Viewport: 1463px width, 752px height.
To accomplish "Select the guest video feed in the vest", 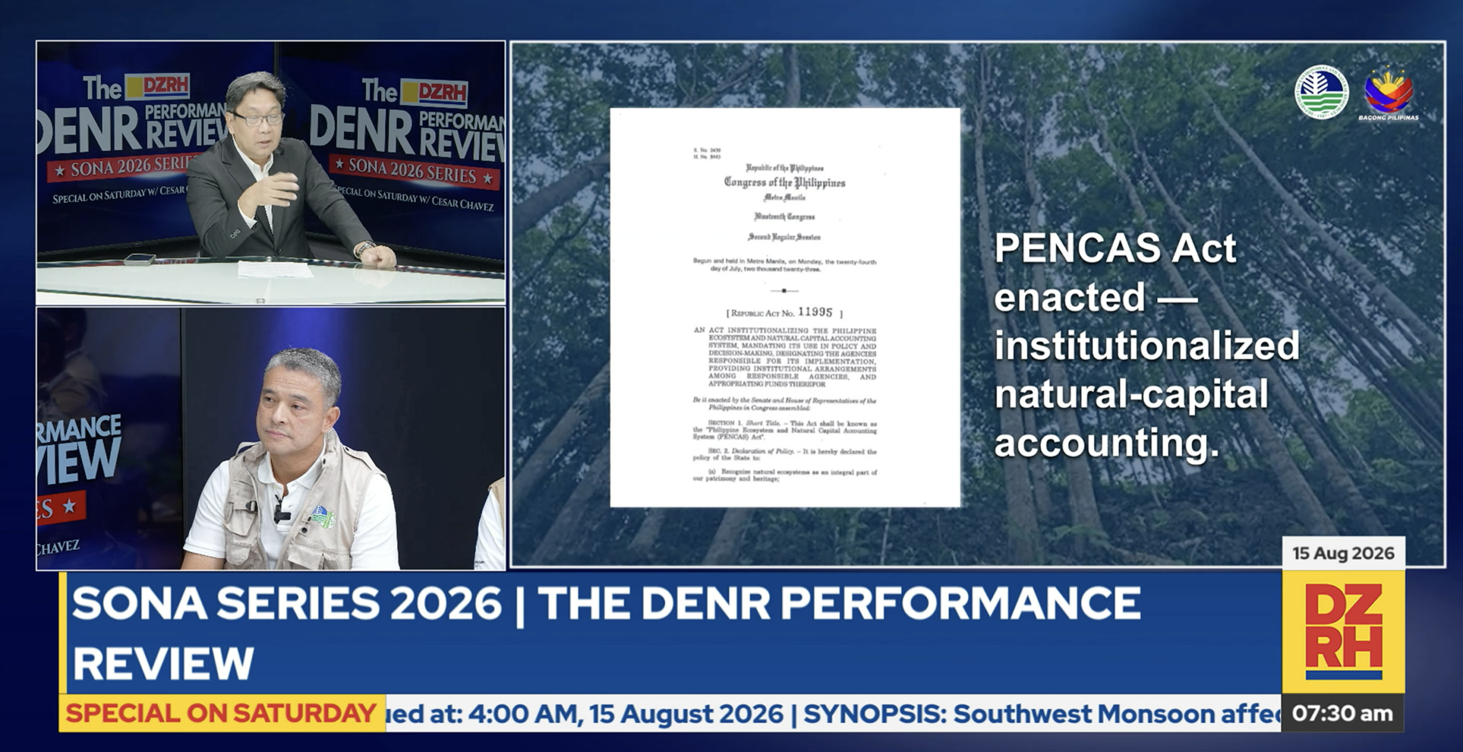I will click(271, 439).
